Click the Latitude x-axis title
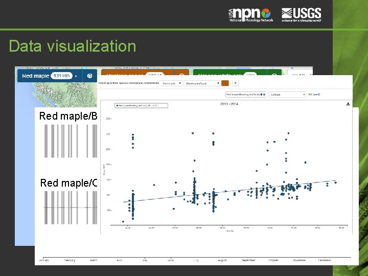 point(229,231)
